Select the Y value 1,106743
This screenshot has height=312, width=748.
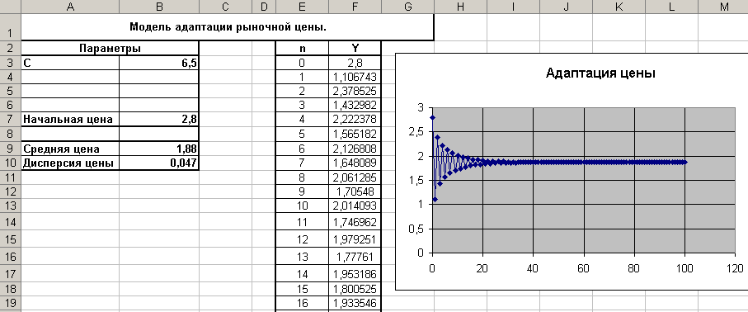click(x=355, y=77)
